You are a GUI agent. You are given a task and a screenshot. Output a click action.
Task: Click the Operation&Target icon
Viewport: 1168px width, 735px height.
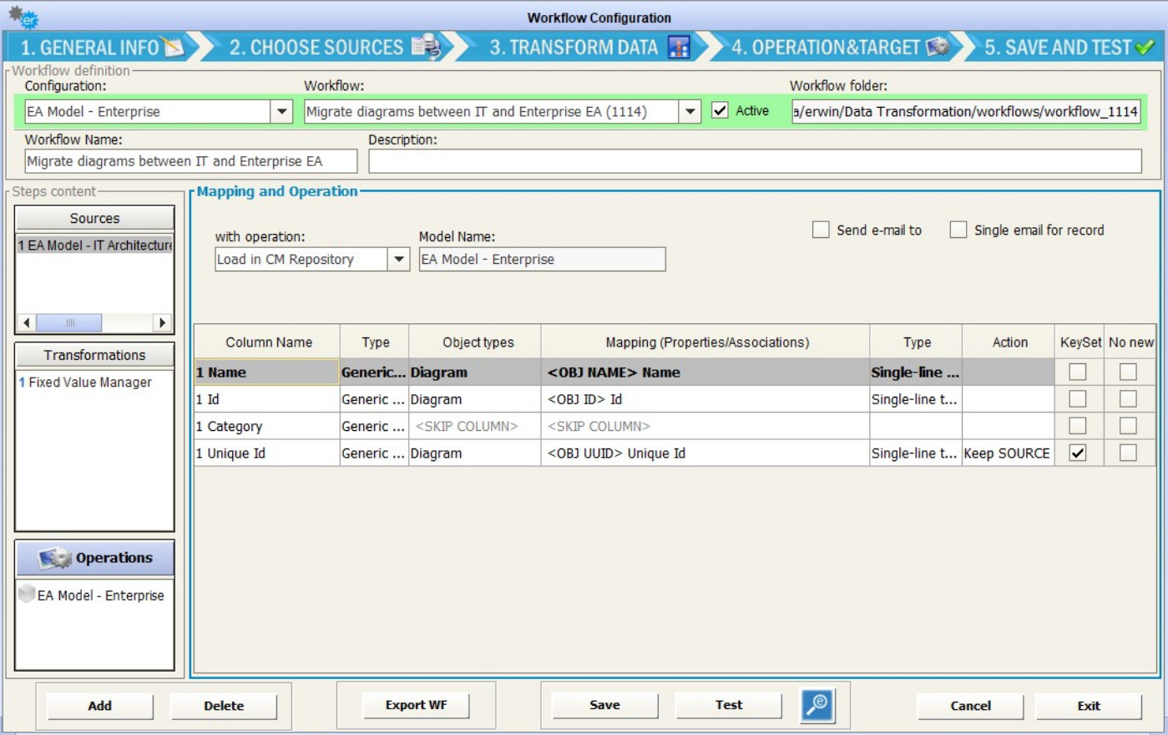tap(938, 48)
